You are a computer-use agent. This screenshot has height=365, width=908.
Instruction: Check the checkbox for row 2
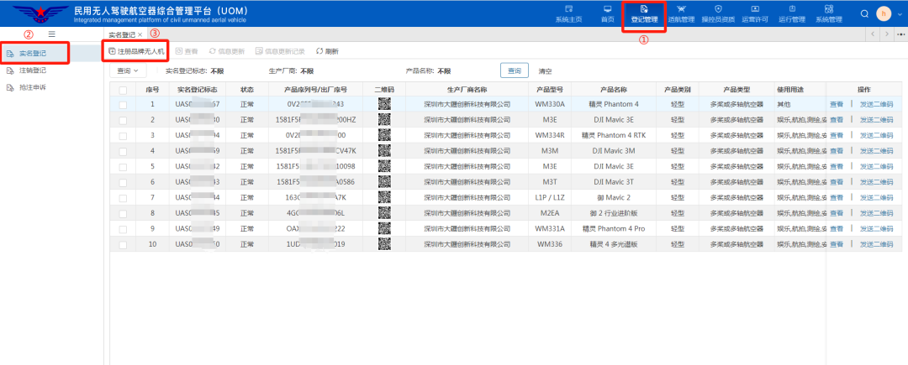(123, 120)
